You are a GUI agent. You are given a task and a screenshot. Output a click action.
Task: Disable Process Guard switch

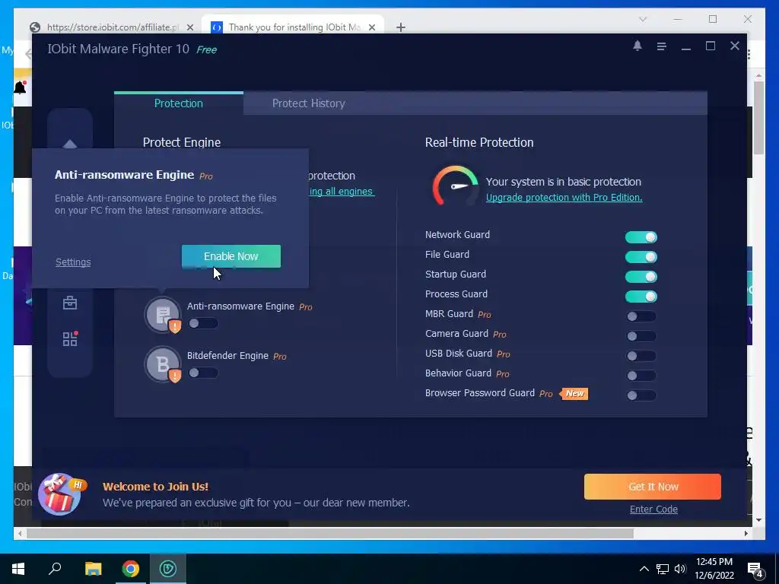pyautogui.click(x=641, y=297)
